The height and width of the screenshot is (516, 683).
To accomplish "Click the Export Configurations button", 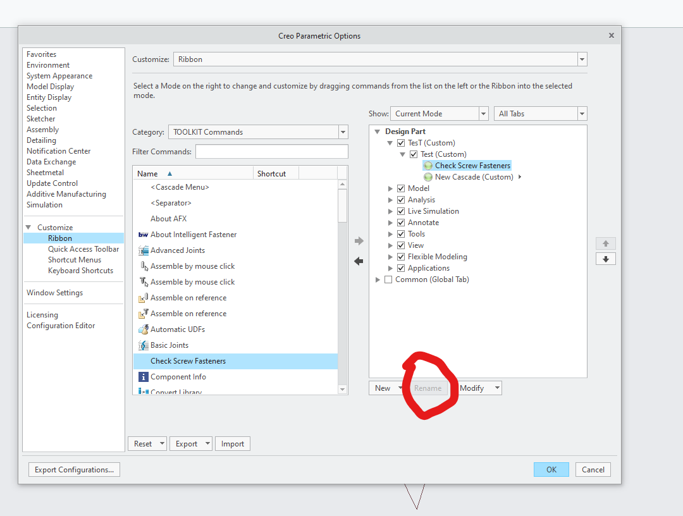I will pos(73,469).
